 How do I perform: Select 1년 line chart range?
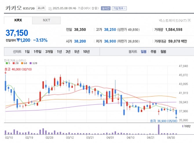[x=59, y=52]
